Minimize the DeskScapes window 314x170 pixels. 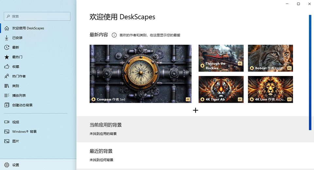tap(287, 4)
